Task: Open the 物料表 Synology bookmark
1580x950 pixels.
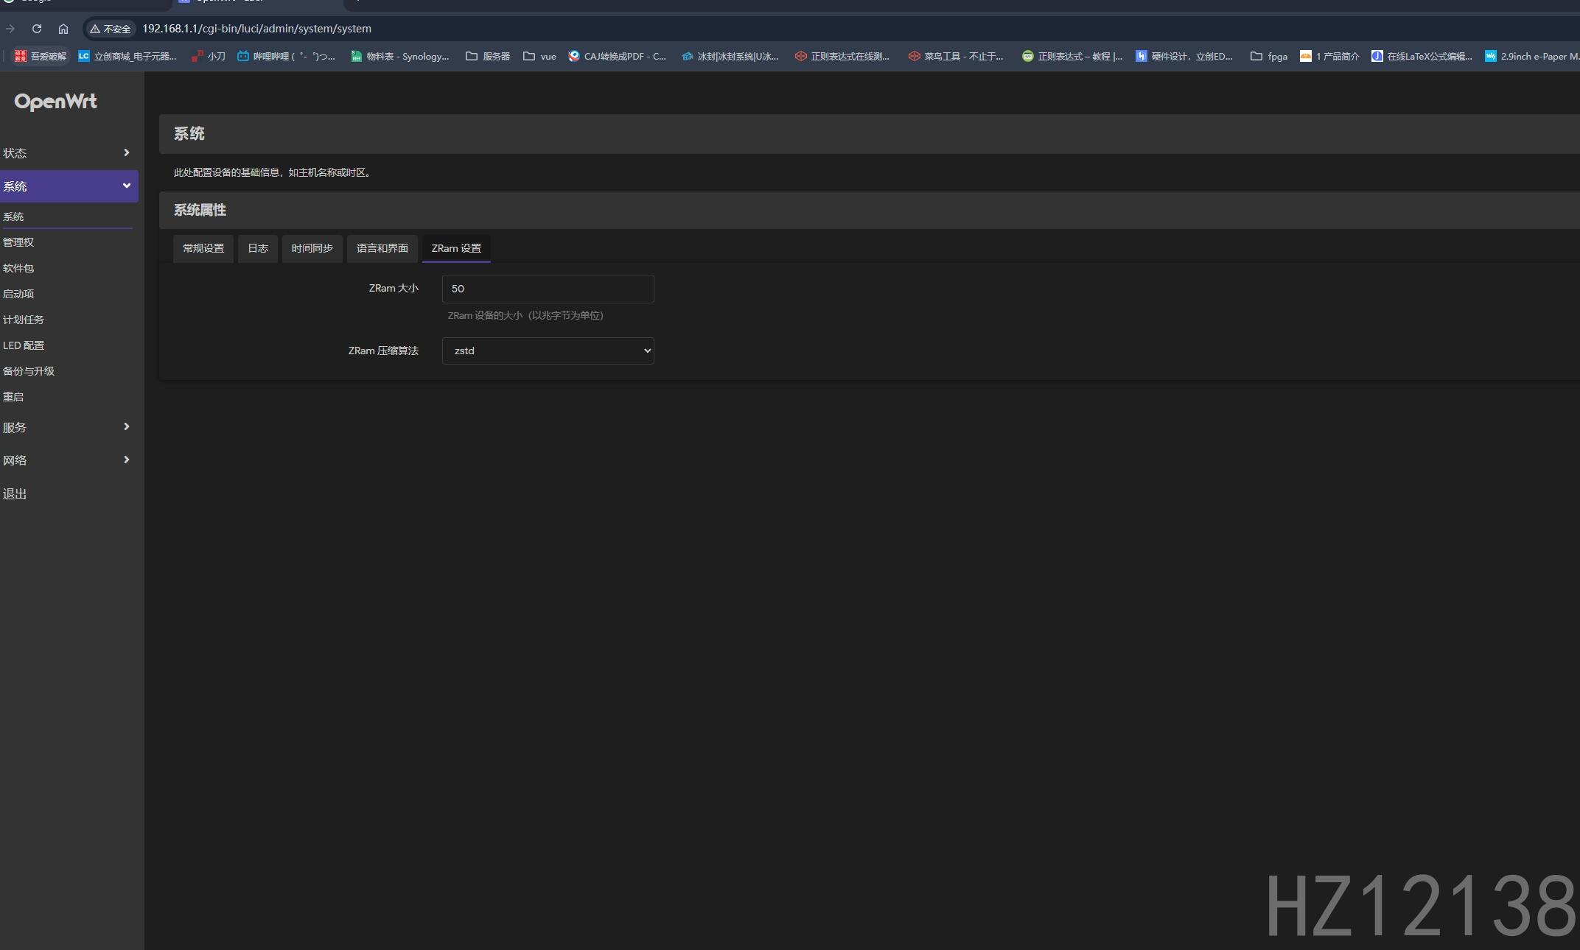Action: [x=400, y=56]
